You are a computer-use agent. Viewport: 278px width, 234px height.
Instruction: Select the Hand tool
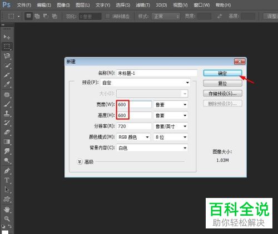click(x=7, y=210)
